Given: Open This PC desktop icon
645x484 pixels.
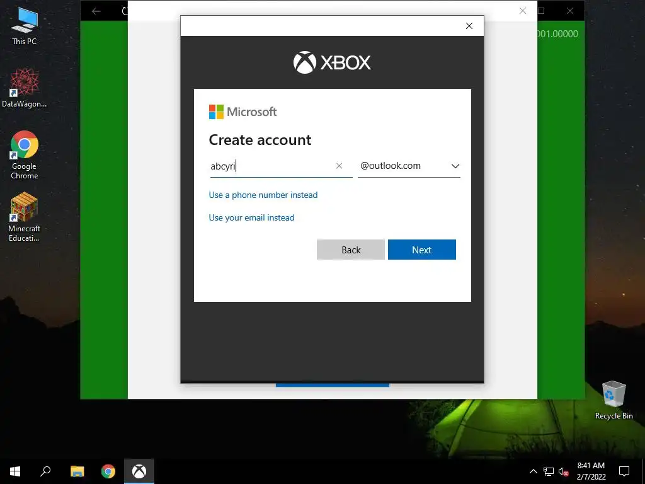Looking at the screenshot, I should [25, 26].
